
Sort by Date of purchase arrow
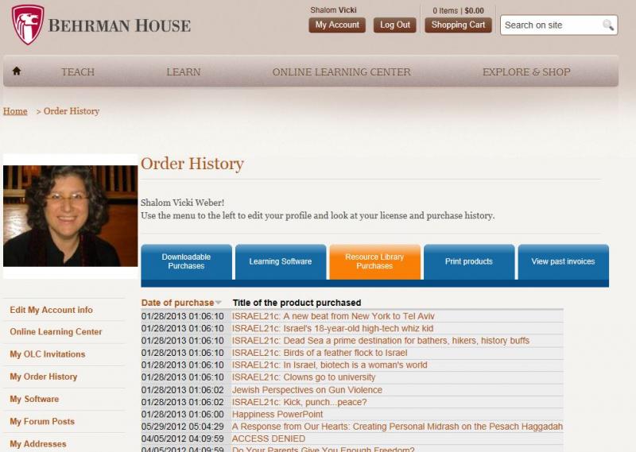(x=218, y=303)
